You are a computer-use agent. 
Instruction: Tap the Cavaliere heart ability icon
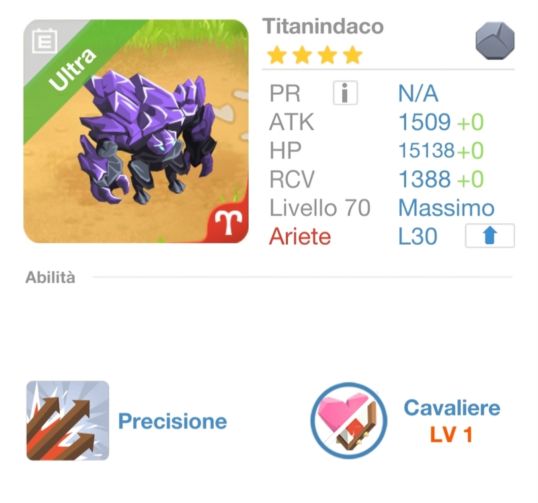(348, 421)
